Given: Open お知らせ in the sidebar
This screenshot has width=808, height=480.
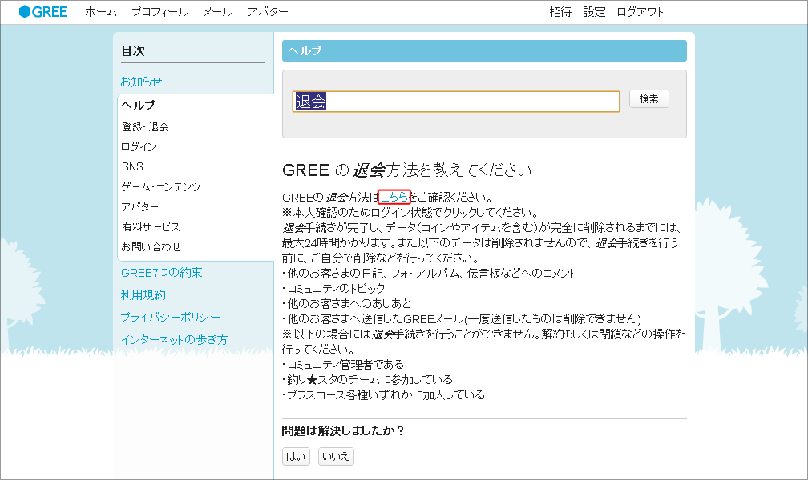Looking at the screenshot, I should (x=141, y=82).
